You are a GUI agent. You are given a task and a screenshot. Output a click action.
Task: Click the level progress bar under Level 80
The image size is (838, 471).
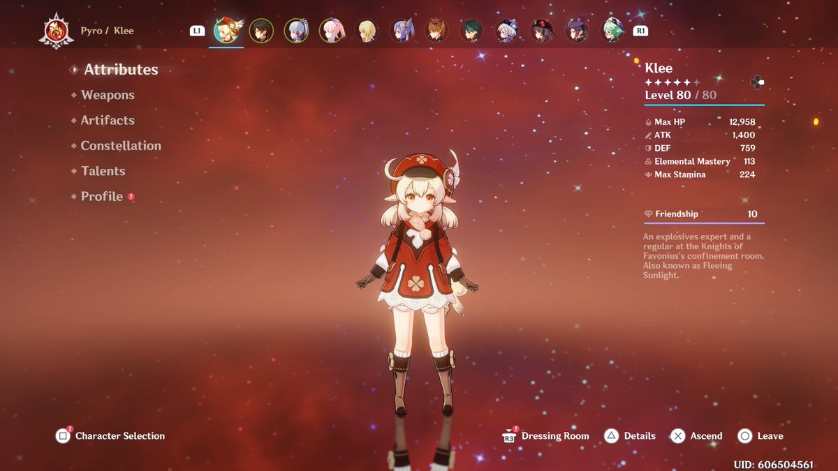[x=704, y=105]
